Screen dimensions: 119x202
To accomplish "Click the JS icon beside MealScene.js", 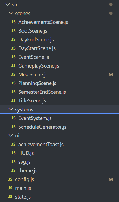I will (14, 74).
